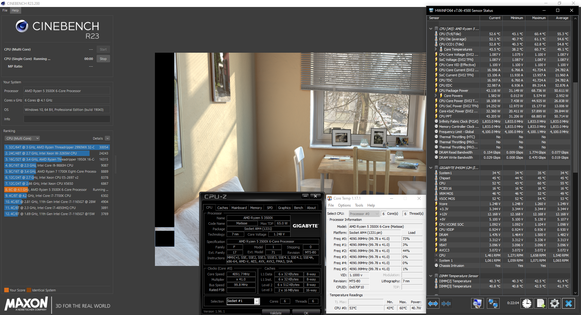The width and height of the screenshot is (581, 315).
Task: Click the Info input field in Cinebench
Action: (67, 119)
